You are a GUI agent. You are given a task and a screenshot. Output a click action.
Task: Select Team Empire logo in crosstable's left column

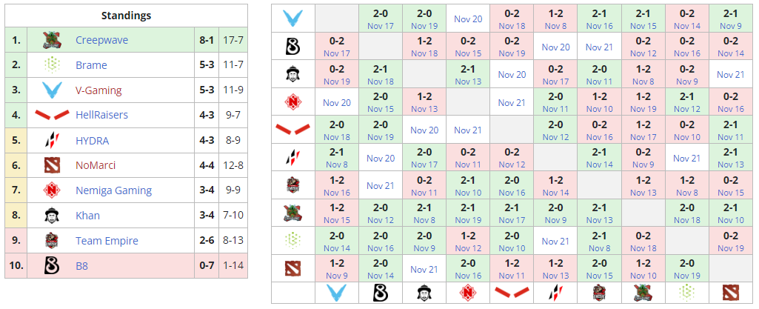[292, 185]
